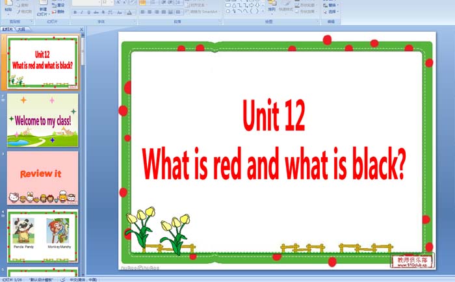This screenshot has height=282, width=455.
Task: Toggle Strikethrough formatting
Action: [96, 12]
